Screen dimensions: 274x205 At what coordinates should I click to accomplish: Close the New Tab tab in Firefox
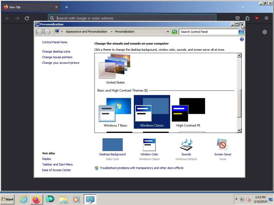point(56,7)
